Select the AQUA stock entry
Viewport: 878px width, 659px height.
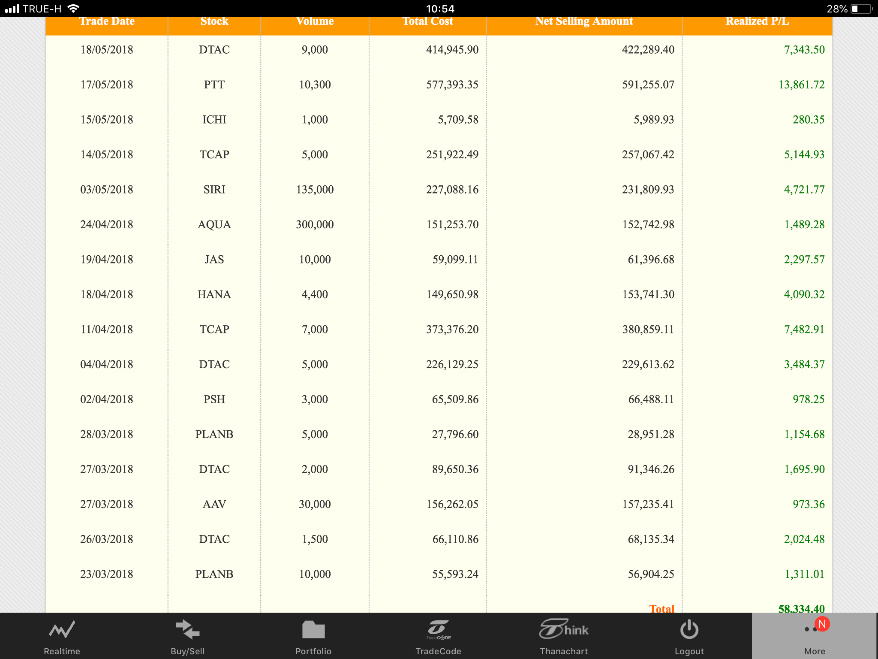pos(214,224)
